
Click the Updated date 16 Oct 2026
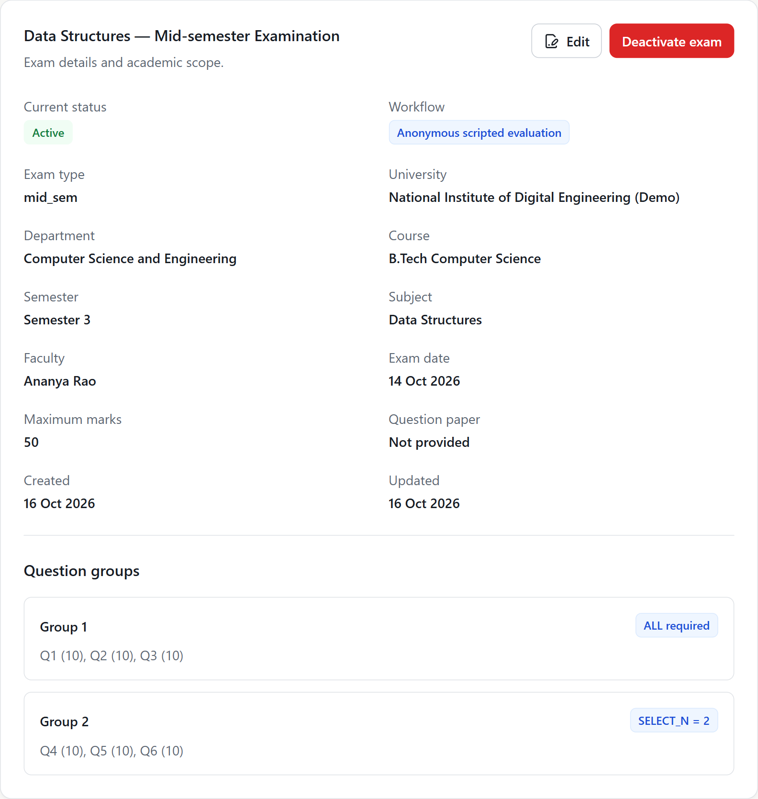[424, 504]
